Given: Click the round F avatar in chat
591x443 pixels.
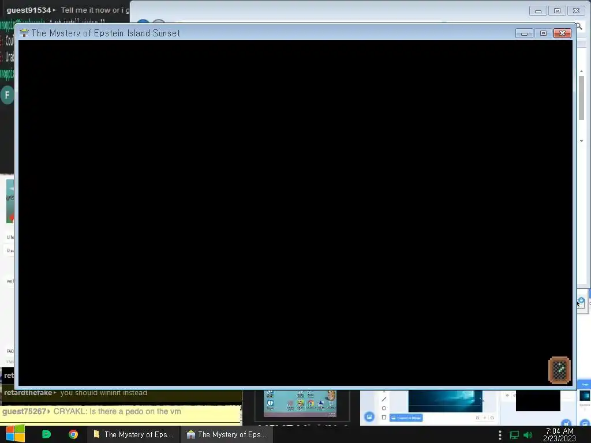Looking at the screenshot, I should [x=7, y=95].
